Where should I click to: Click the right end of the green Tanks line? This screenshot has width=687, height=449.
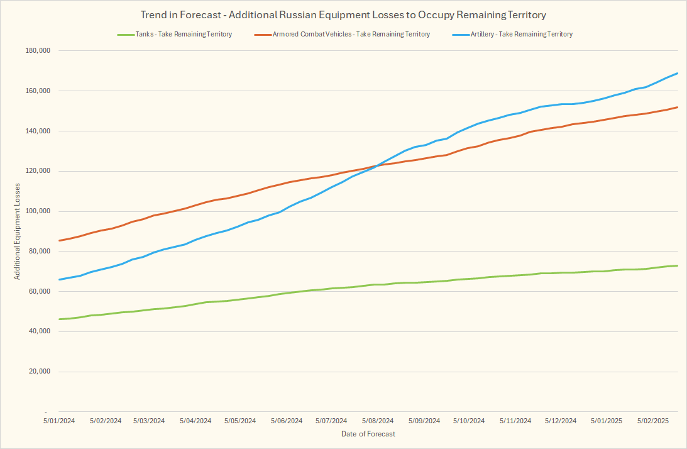677,265
